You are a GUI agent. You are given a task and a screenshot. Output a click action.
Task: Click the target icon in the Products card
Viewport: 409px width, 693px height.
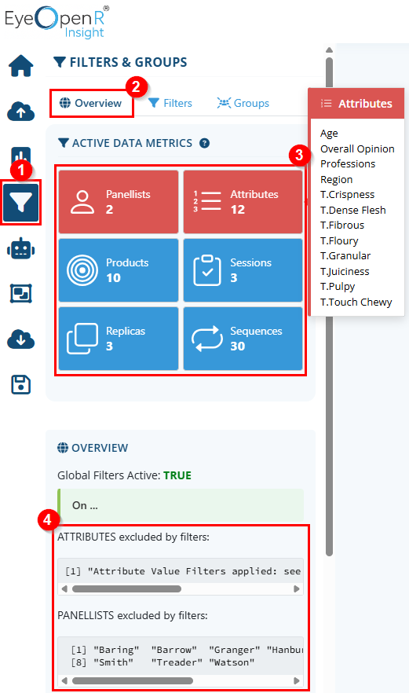click(x=82, y=270)
